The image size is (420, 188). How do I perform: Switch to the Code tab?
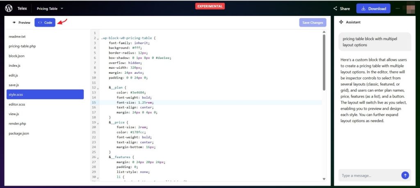click(45, 23)
